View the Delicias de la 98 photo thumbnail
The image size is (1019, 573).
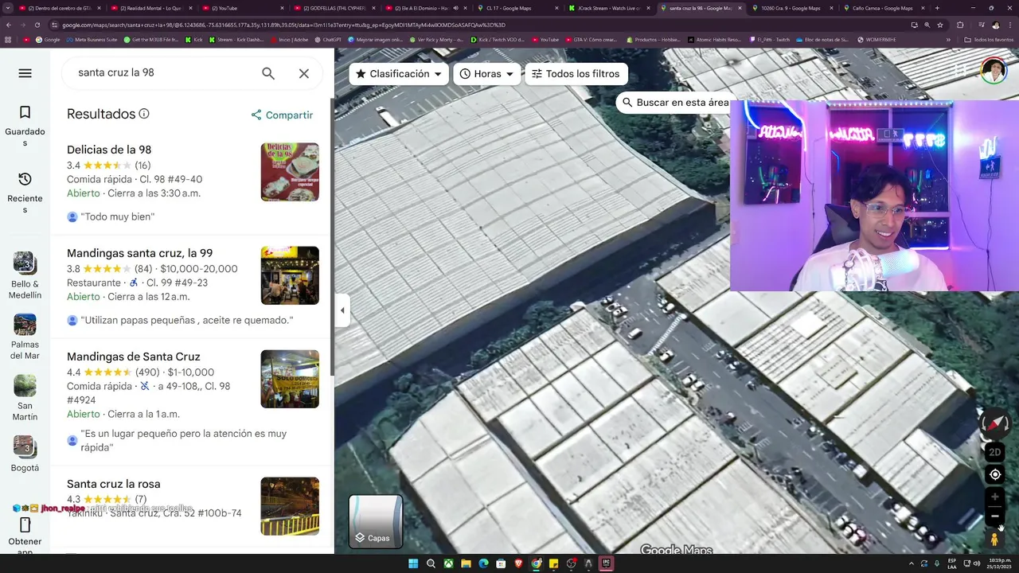tap(290, 172)
